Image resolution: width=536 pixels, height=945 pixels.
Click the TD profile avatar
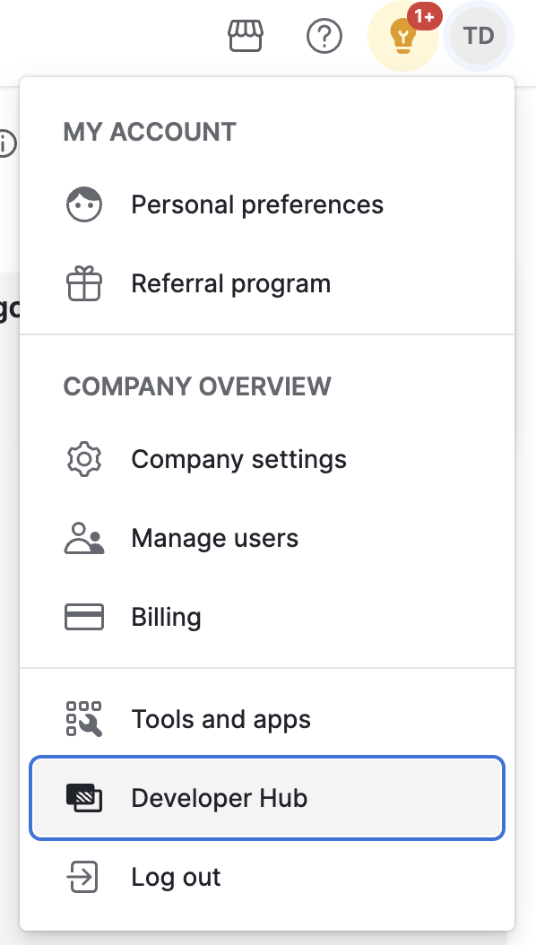click(479, 36)
